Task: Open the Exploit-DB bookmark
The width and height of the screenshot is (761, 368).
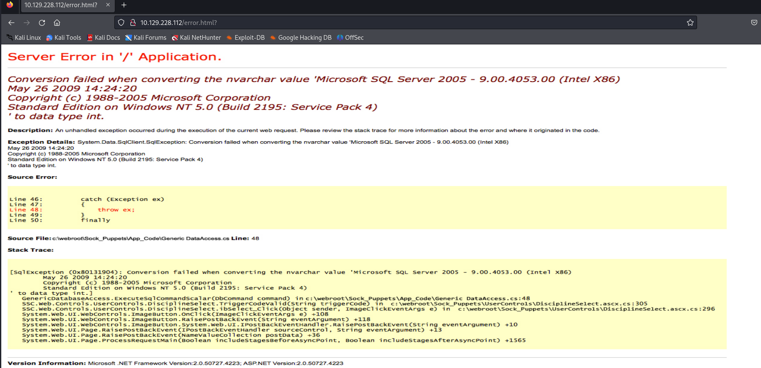Action: (245, 38)
